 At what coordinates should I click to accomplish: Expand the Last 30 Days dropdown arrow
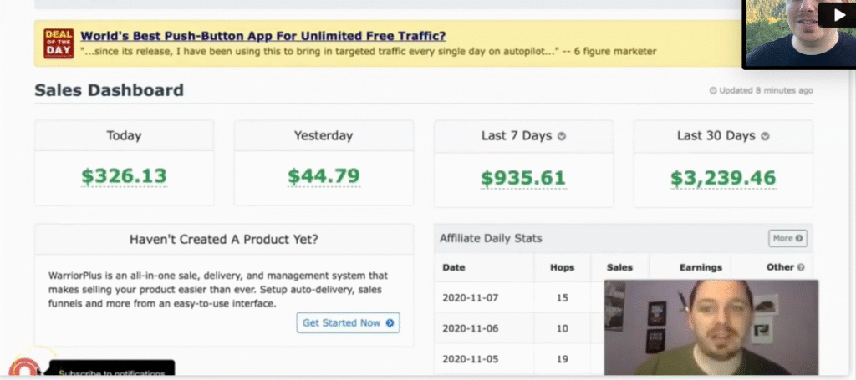(x=765, y=137)
